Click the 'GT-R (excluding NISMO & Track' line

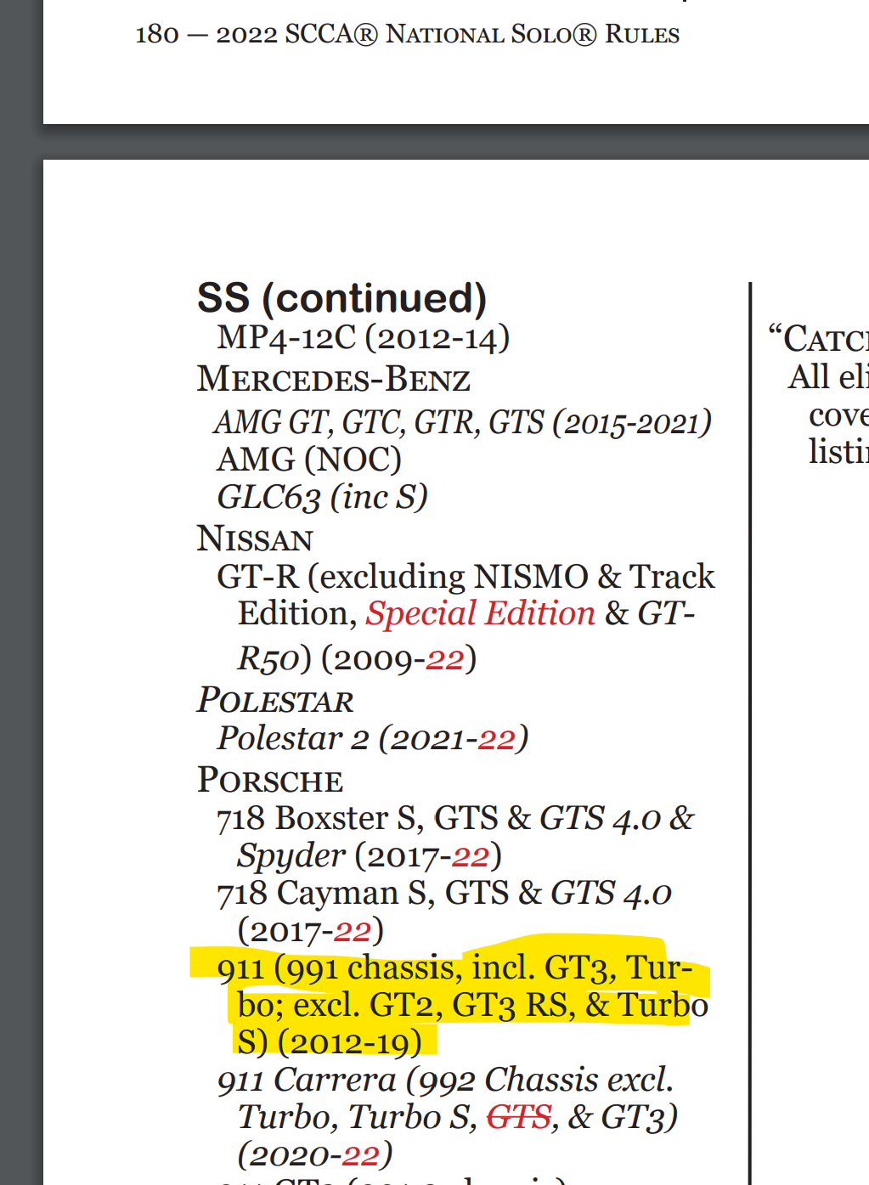(466, 577)
